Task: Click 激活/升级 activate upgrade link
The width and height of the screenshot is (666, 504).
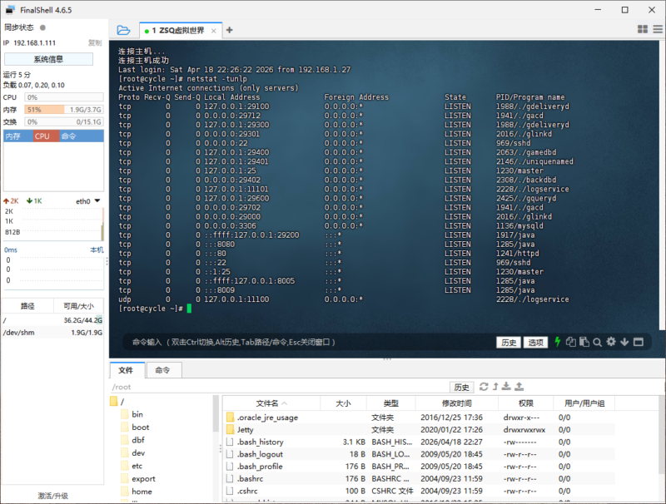Action: point(52,496)
